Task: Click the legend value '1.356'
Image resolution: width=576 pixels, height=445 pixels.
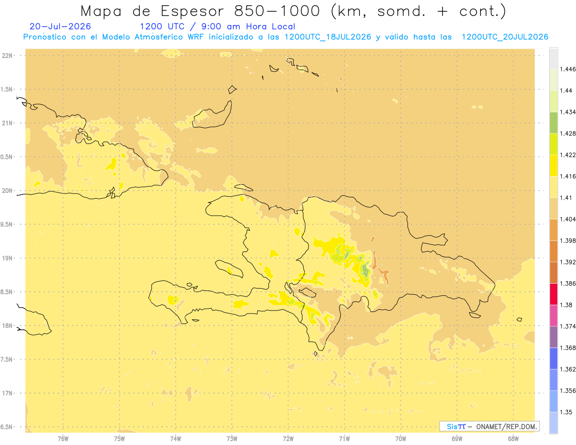Action: pos(567,391)
